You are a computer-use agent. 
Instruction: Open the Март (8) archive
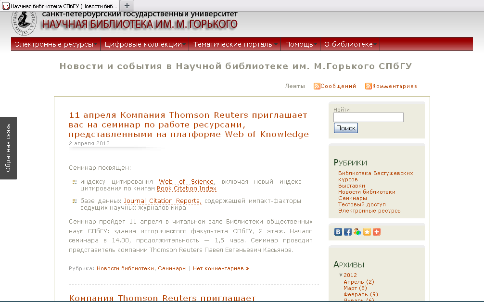pyautogui.click(x=355, y=288)
